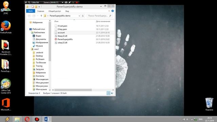The width and height of the screenshot is (217, 122).
Task: Stop the Bandicam recording with red button
Action: coord(77,2)
